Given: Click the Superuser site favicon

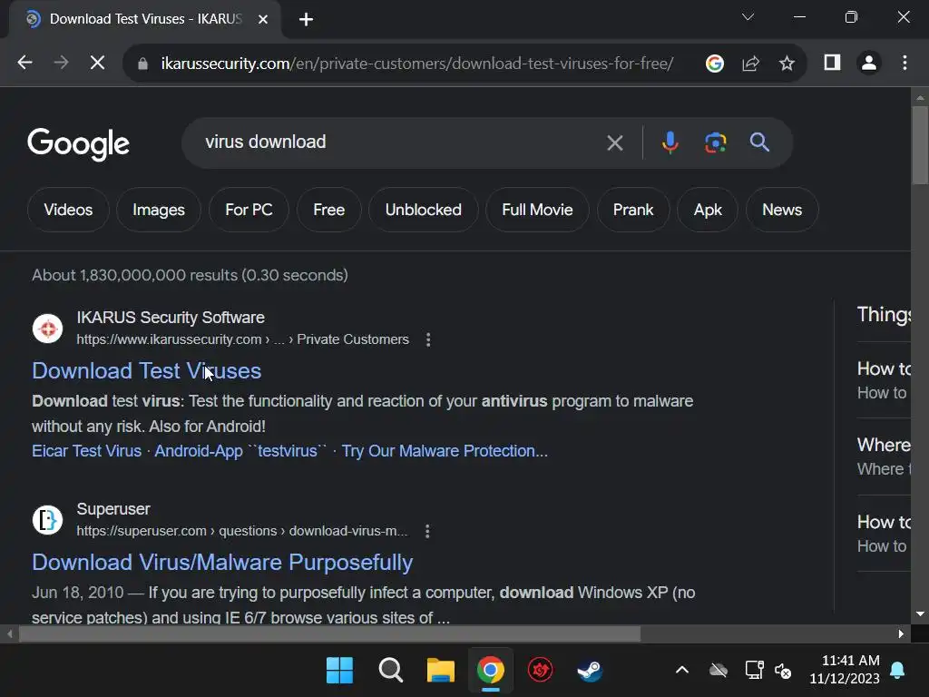Looking at the screenshot, I should 47,520.
